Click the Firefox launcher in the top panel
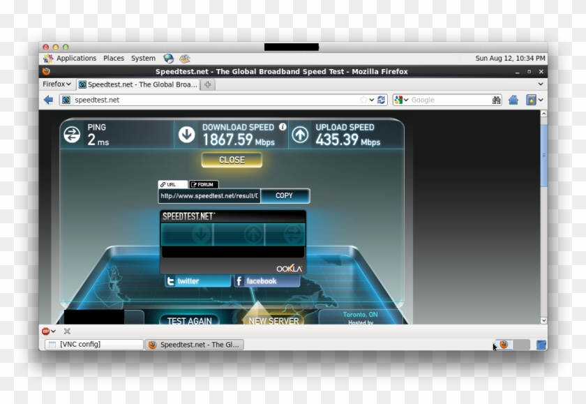 (185, 59)
